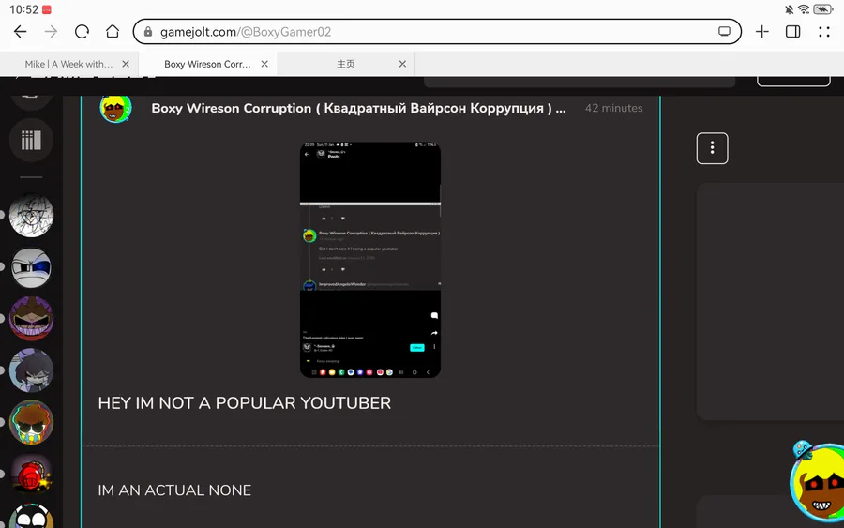Open the browser four-dot menu
This screenshot has height=528, width=844.
[824, 32]
